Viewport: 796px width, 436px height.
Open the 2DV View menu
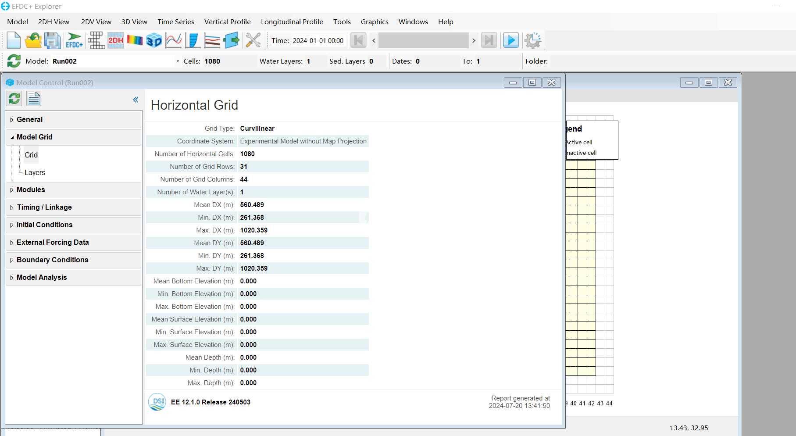tap(96, 21)
